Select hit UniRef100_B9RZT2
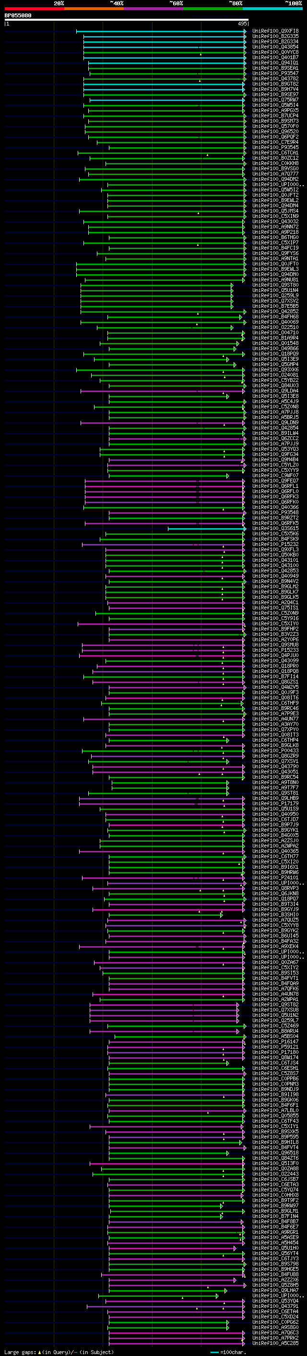Screen dimensions: 307x1356 click(x=275, y=518)
